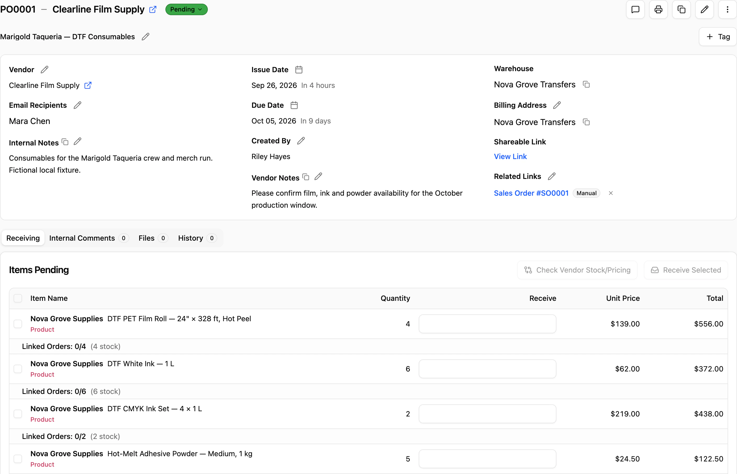
Task: Select the Hot-Melt Adhesive Powder checkbox
Action: pos(18,459)
